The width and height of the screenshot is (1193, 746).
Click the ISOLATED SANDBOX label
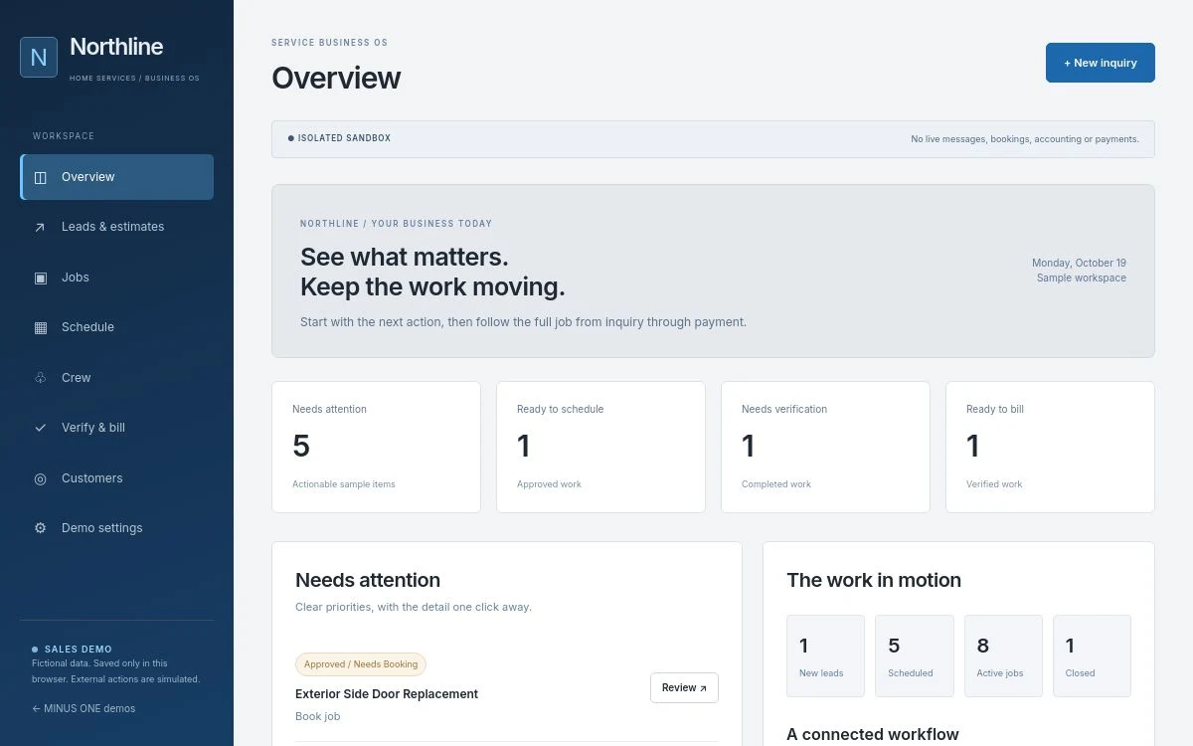(344, 138)
